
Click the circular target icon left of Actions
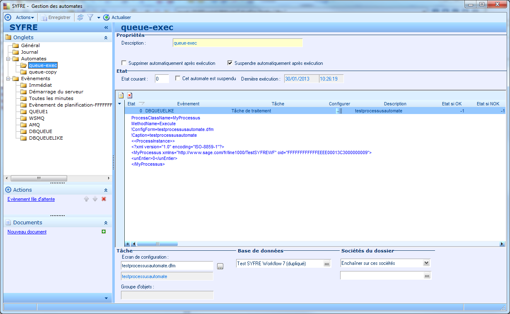point(7,17)
